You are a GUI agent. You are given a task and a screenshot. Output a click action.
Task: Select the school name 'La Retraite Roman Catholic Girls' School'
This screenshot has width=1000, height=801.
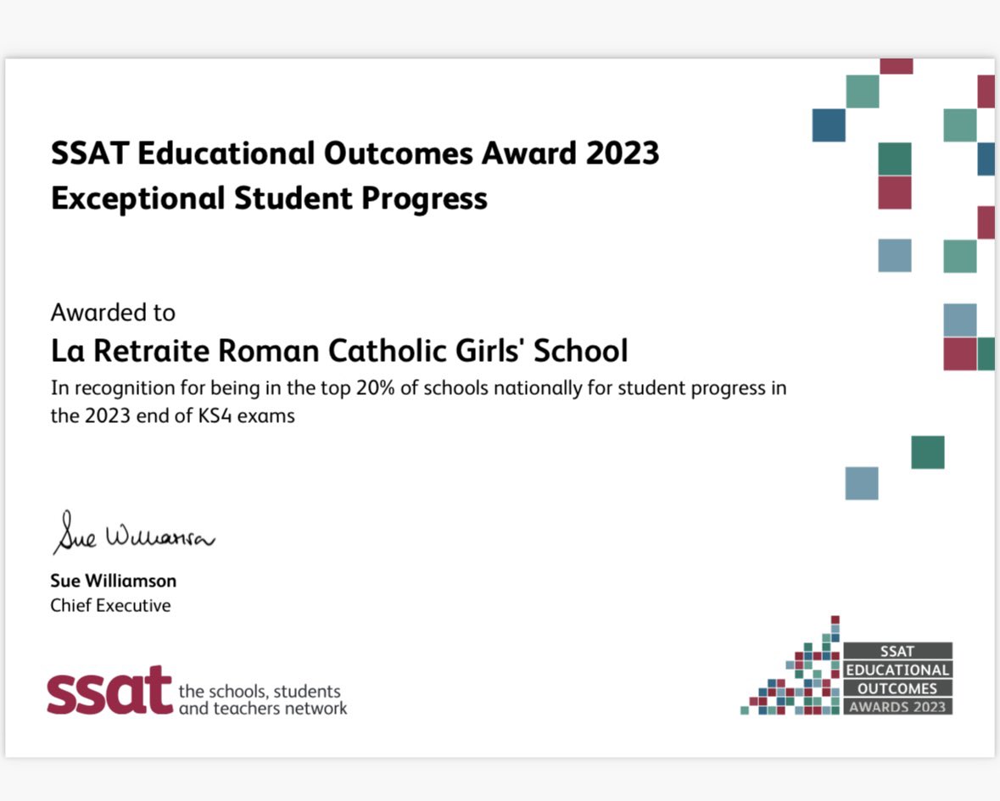click(x=339, y=350)
